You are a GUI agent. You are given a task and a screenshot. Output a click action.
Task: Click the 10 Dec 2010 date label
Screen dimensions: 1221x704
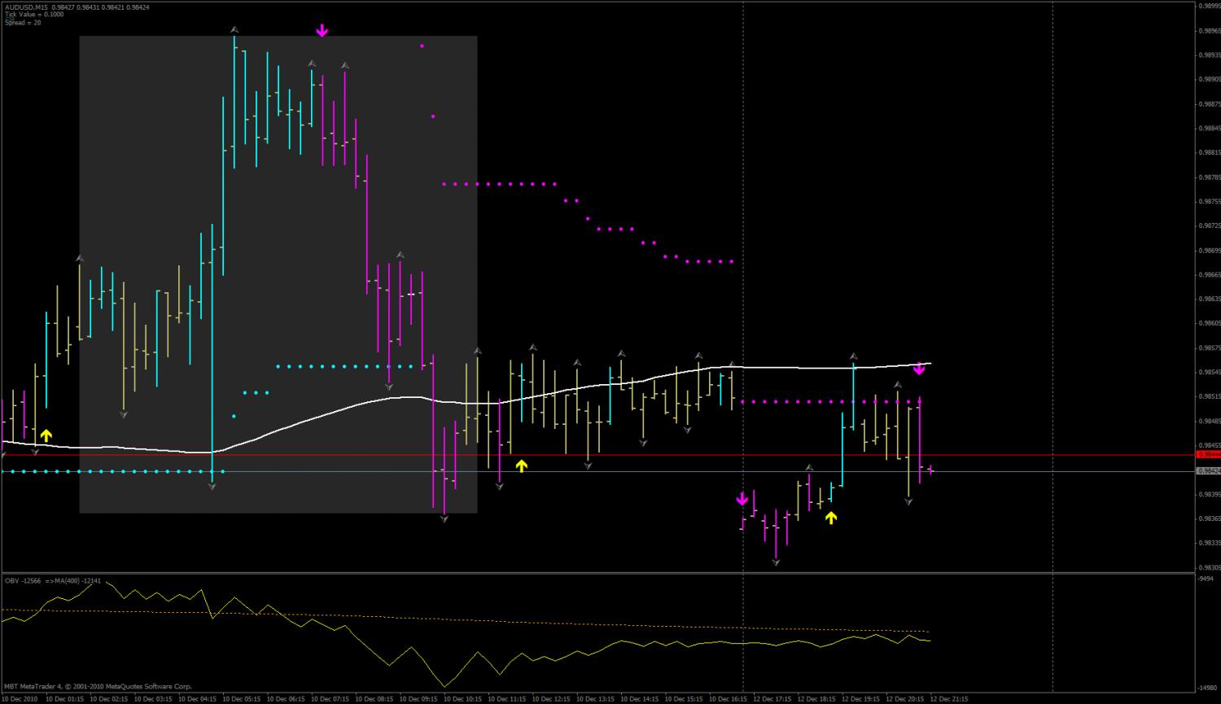point(20,699)
